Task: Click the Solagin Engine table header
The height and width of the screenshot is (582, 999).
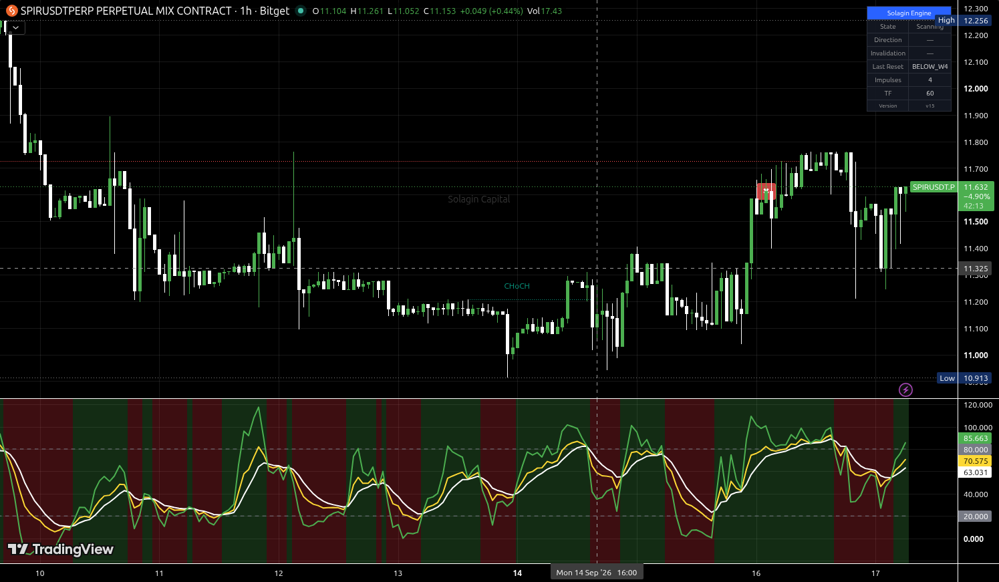Action: (x=909, y=13)
